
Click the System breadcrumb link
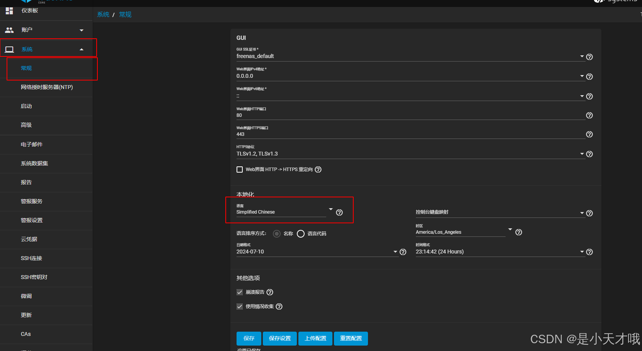(x=103, y=15)
